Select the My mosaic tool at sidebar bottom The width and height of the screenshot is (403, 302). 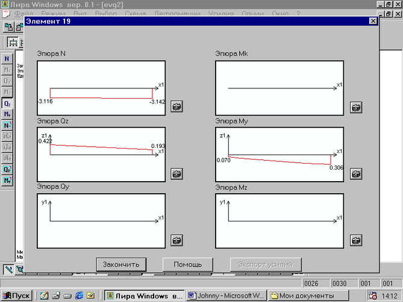coord(7,180)
